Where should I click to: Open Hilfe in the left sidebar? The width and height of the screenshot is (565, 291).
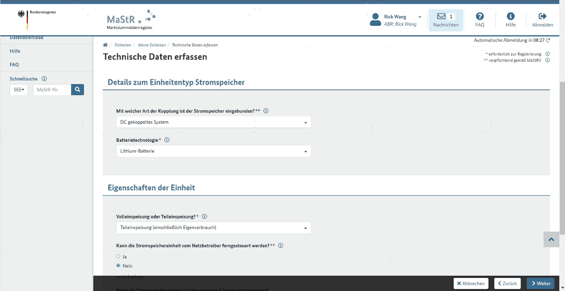[15, 51]
